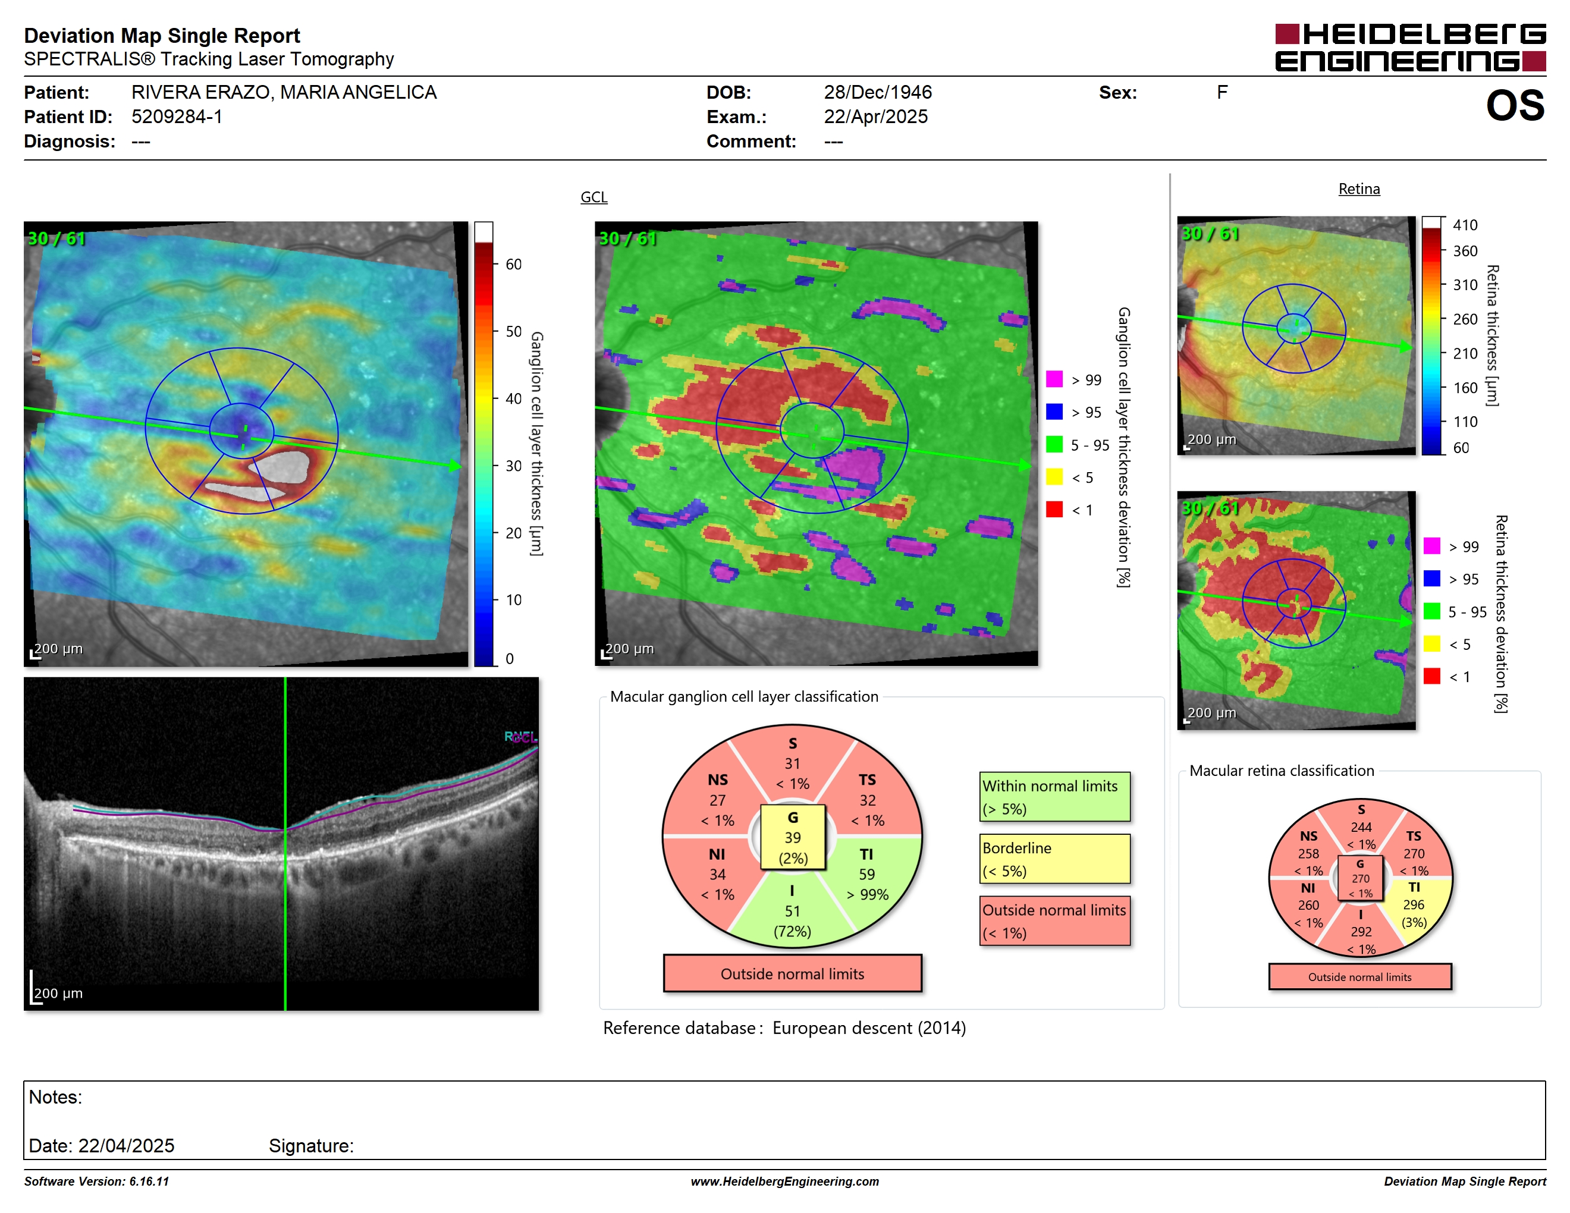Click GCL Outside normal limits result box

[x=792, y=974]
